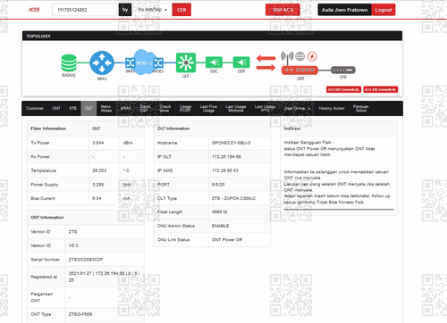The width and height of the screenshot is (447, 323).
Task: Click the ACS ONT Connectivity button
Action: pos(343,89)
